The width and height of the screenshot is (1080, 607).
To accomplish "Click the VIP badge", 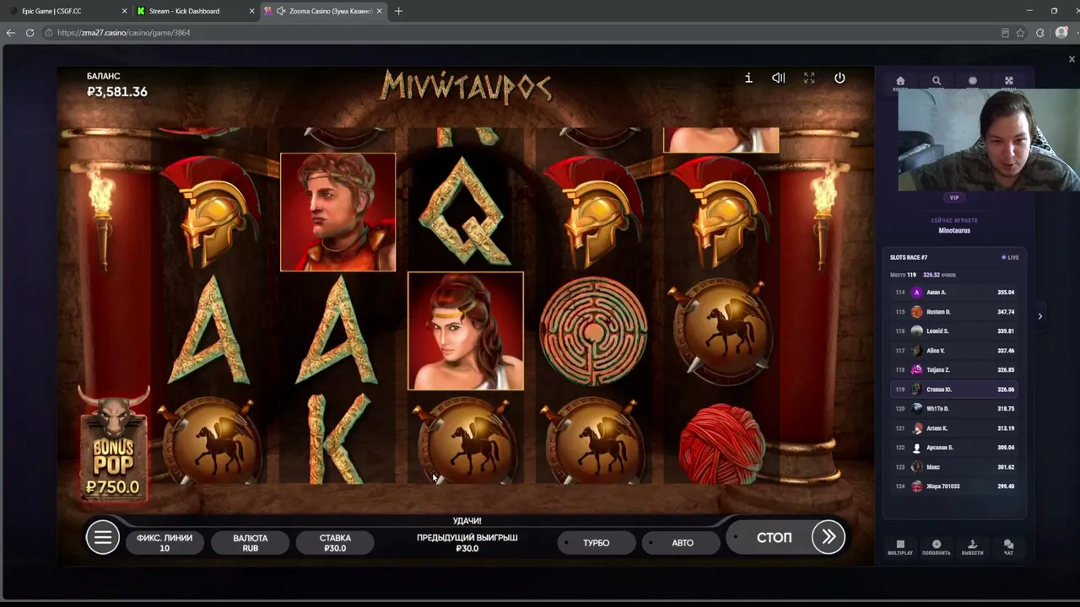I will tap(954, 197).
